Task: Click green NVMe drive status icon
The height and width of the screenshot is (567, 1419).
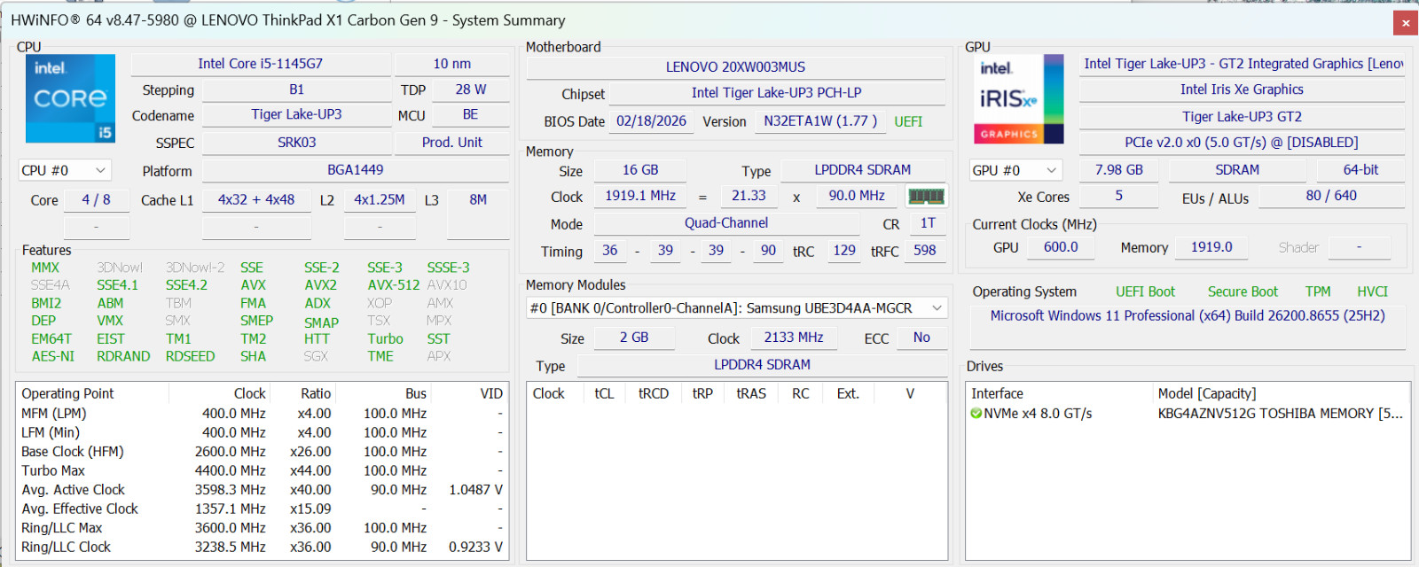Action: 976,414
